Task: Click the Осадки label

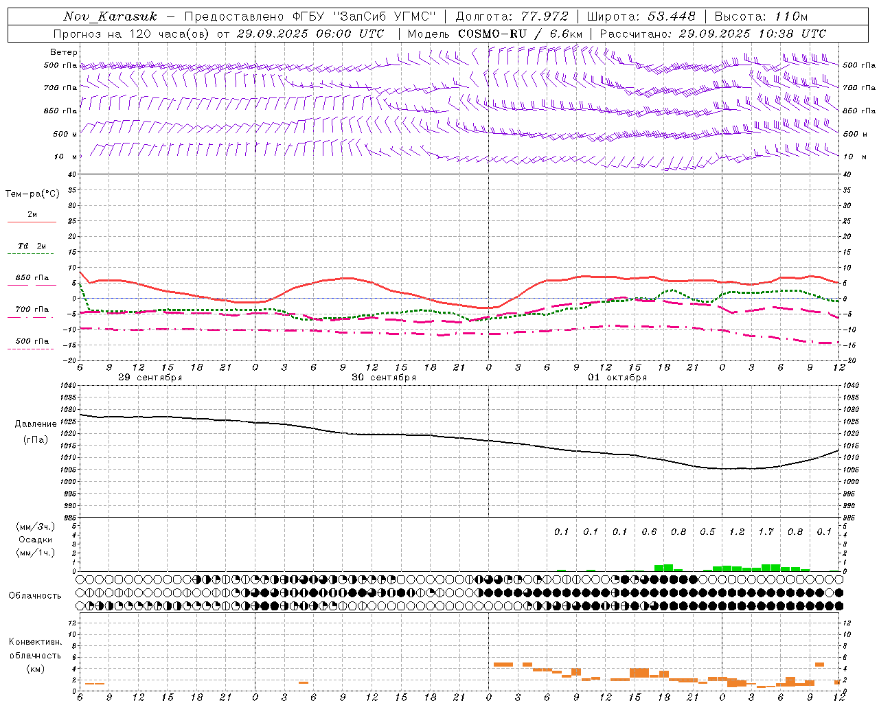Action: (x=35, y=540)
